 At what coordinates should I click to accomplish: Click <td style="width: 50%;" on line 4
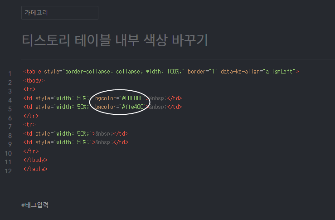point(58,98)
